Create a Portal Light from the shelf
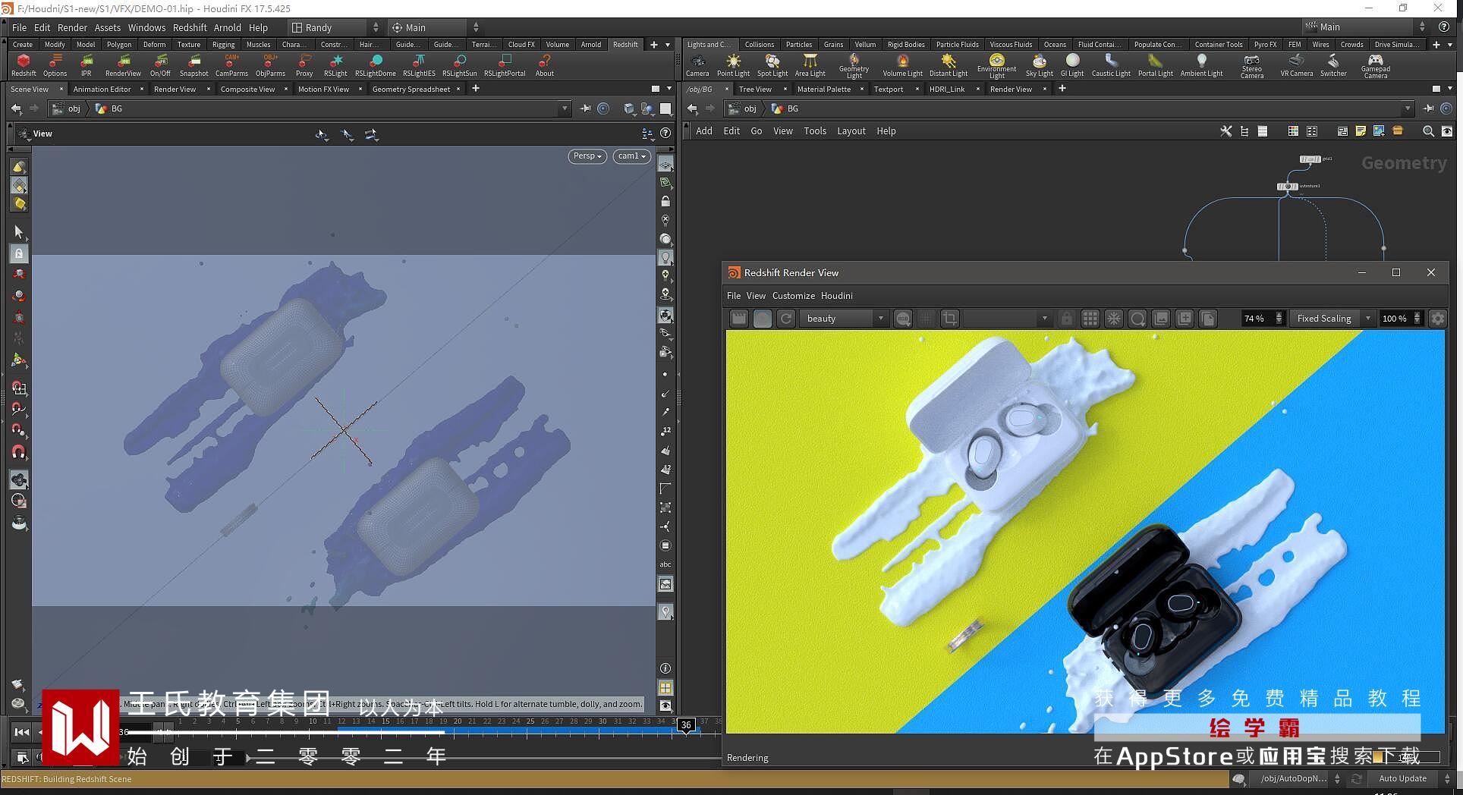 [1156, 65]
